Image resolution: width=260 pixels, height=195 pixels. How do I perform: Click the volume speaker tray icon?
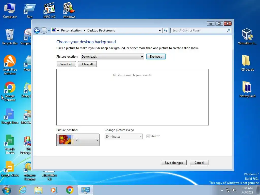coord(234,190)
